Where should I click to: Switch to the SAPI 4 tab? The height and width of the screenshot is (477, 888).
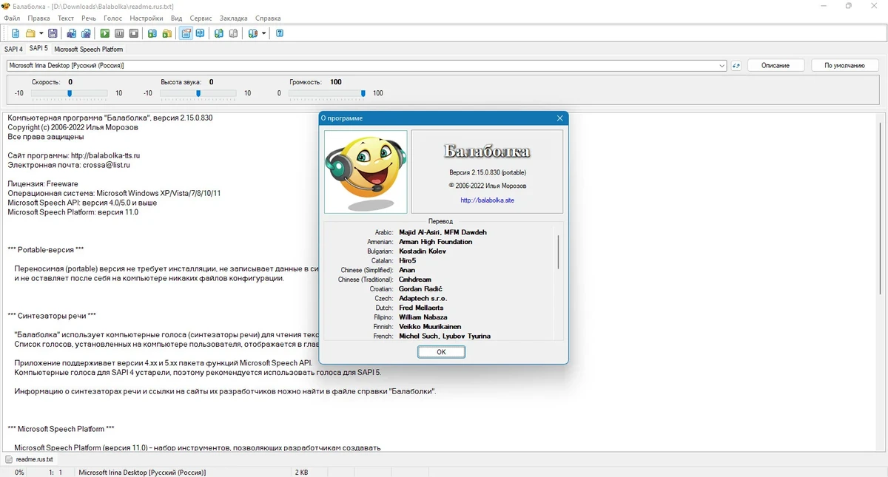click(x=13, y=49)
